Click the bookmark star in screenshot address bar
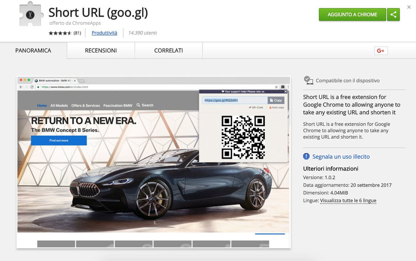 (276, 87)
